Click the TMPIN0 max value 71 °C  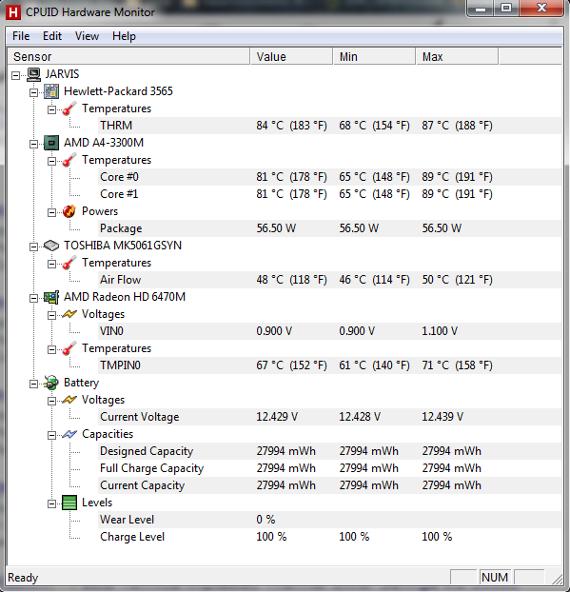point(457,365)
